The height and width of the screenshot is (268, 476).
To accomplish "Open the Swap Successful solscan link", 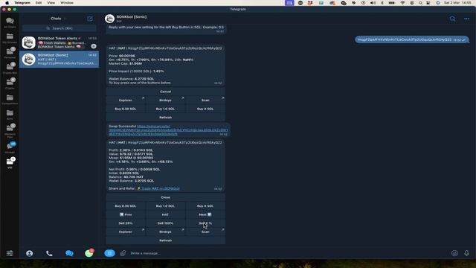I will [168, 130].
